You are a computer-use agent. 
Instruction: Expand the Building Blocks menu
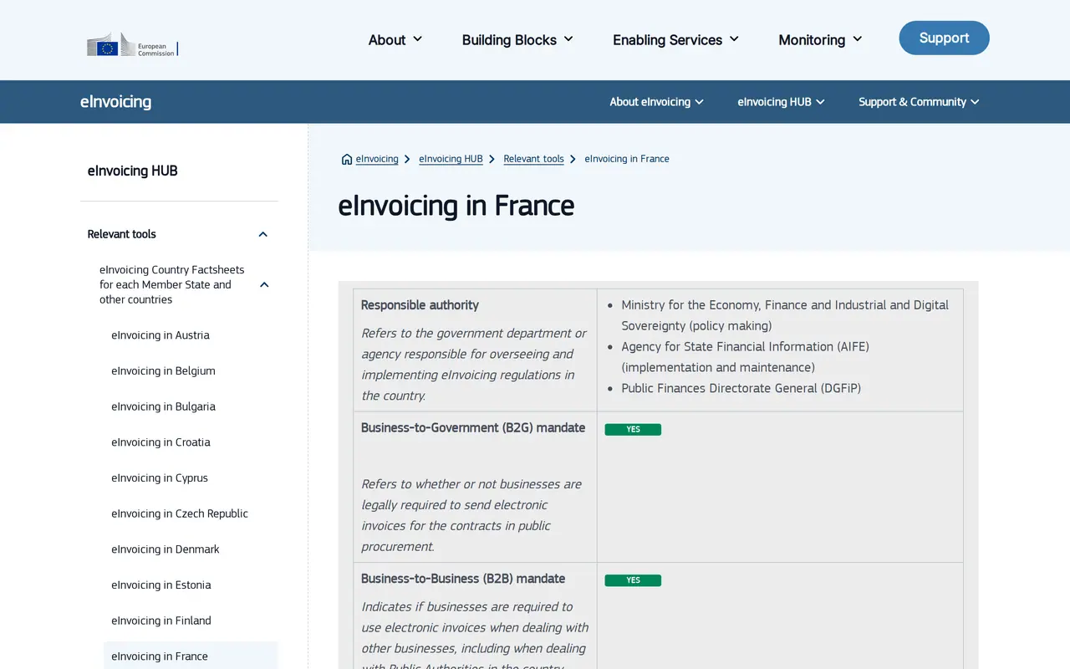(517, 39)
